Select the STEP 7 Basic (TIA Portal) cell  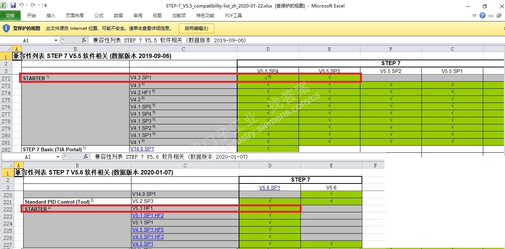click(x=75, y=149)
